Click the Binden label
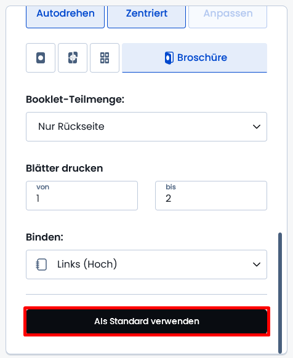Viewport: 293px width, 358px height. 44,237
